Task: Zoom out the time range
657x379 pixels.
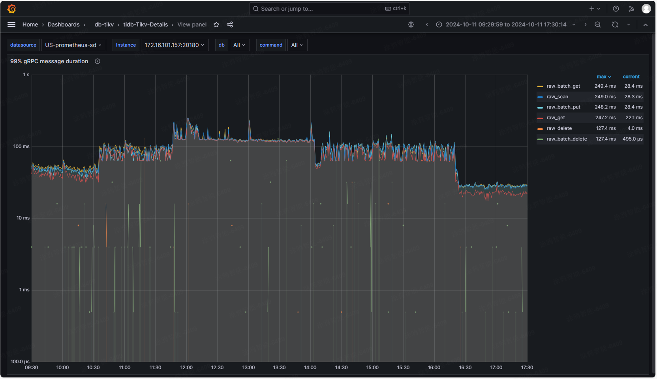Action: coord(598,24)
